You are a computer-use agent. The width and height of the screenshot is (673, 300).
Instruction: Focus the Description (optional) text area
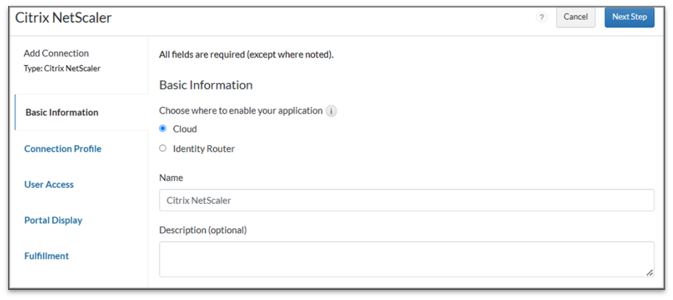point(406,259)
